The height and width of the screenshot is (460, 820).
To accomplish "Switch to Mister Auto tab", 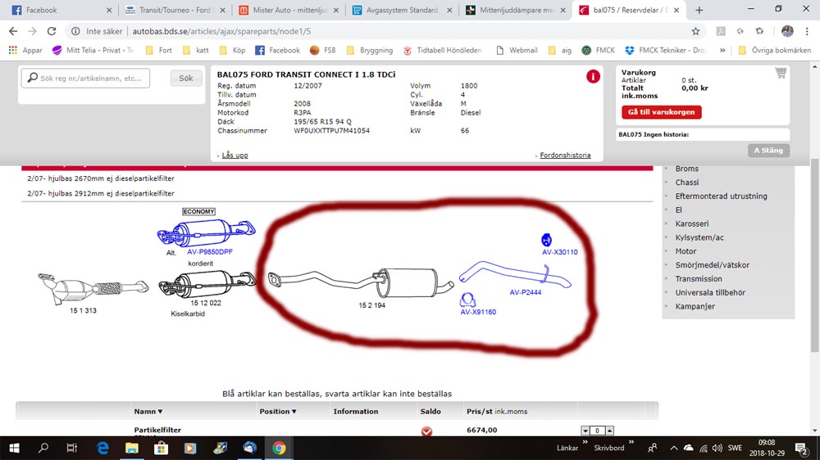I will 288,10.
